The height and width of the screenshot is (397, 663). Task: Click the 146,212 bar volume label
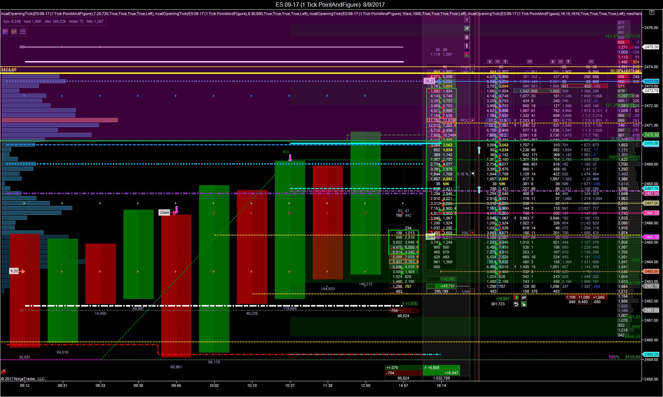[366, 284]
